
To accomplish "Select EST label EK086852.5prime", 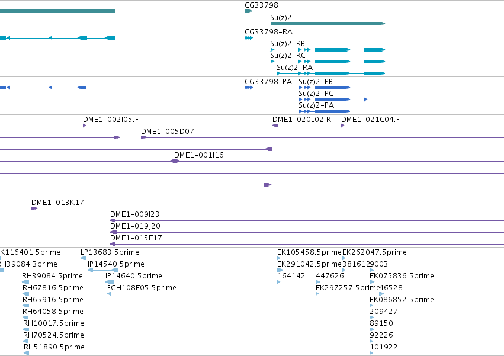I will tap(402, 300).
